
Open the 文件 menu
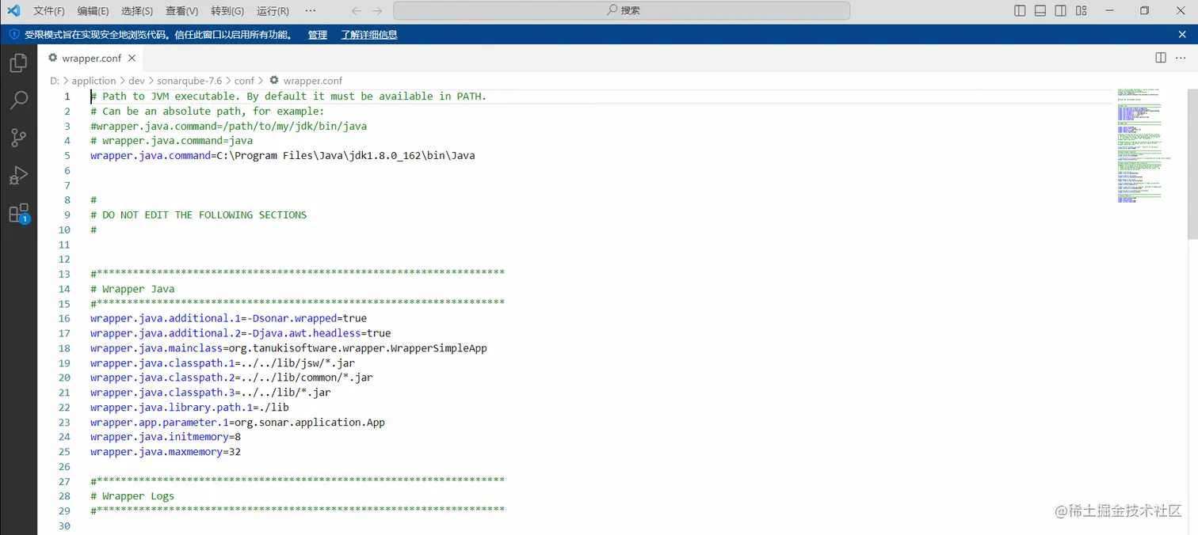click(x=48, y=11)
